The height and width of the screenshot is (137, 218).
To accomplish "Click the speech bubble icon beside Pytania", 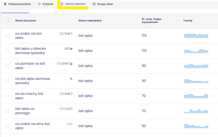I will 39,4.
